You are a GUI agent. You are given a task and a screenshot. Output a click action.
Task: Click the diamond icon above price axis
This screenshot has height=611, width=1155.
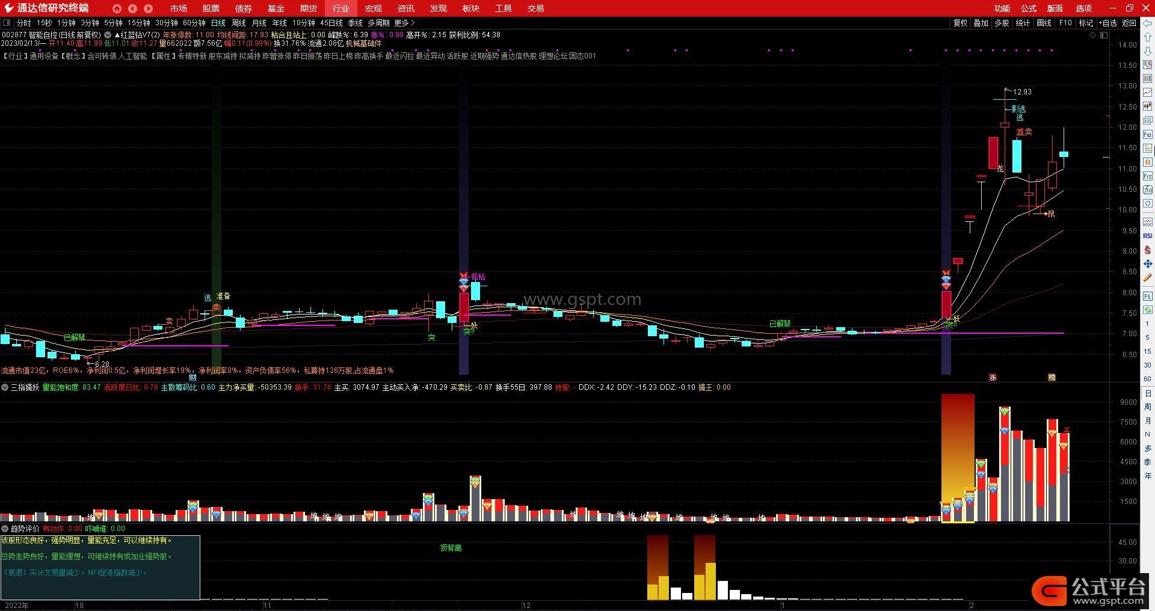[x=1093, y=35]
